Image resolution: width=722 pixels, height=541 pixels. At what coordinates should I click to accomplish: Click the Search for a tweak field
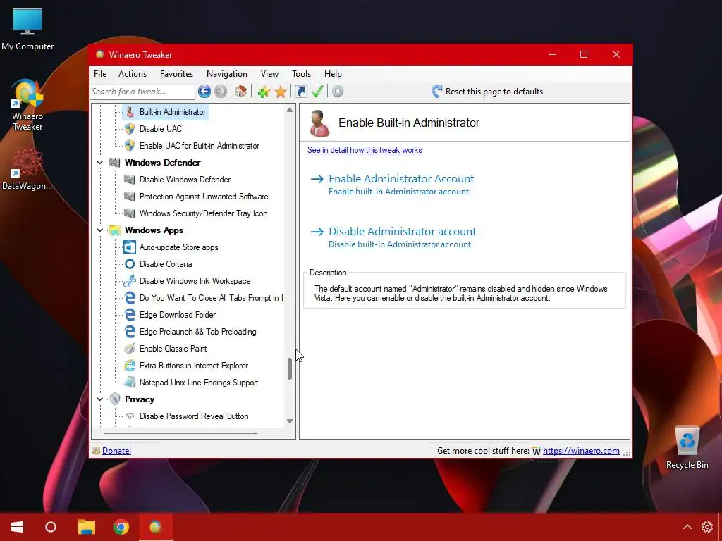tap(142, 92)
